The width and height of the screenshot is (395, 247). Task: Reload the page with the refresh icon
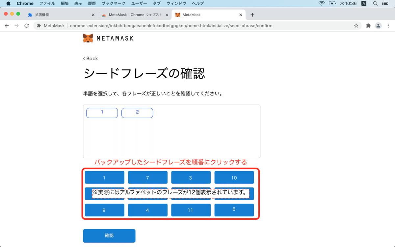coord(26,25)
